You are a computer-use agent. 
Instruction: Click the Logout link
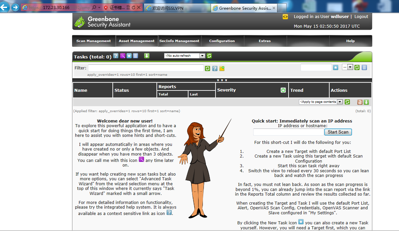click(x=361, y=17)
